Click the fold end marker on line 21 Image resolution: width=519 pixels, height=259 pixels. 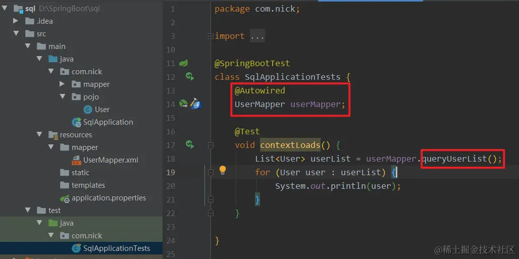pyautogui.click(x=211, y=199)
